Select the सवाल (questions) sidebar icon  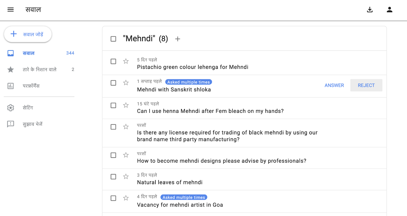point(10,53)
